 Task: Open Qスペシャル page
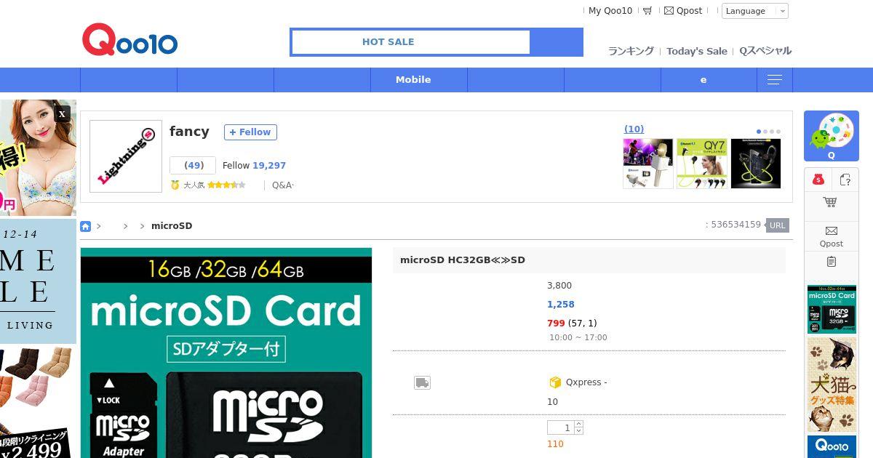point(765,51)
